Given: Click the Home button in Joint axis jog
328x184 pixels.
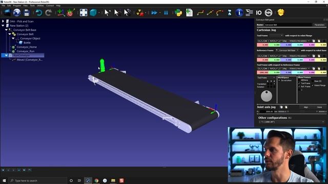Looking at the screenshot, I should click(x=319, y=107).
